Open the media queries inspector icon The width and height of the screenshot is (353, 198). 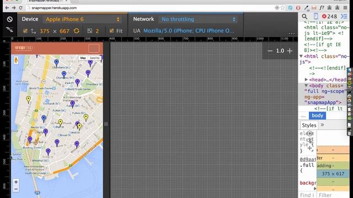[9, 29]
